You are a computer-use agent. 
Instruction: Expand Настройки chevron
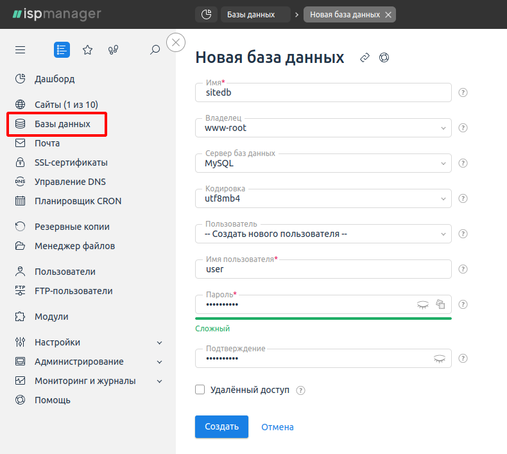point(159,343)
